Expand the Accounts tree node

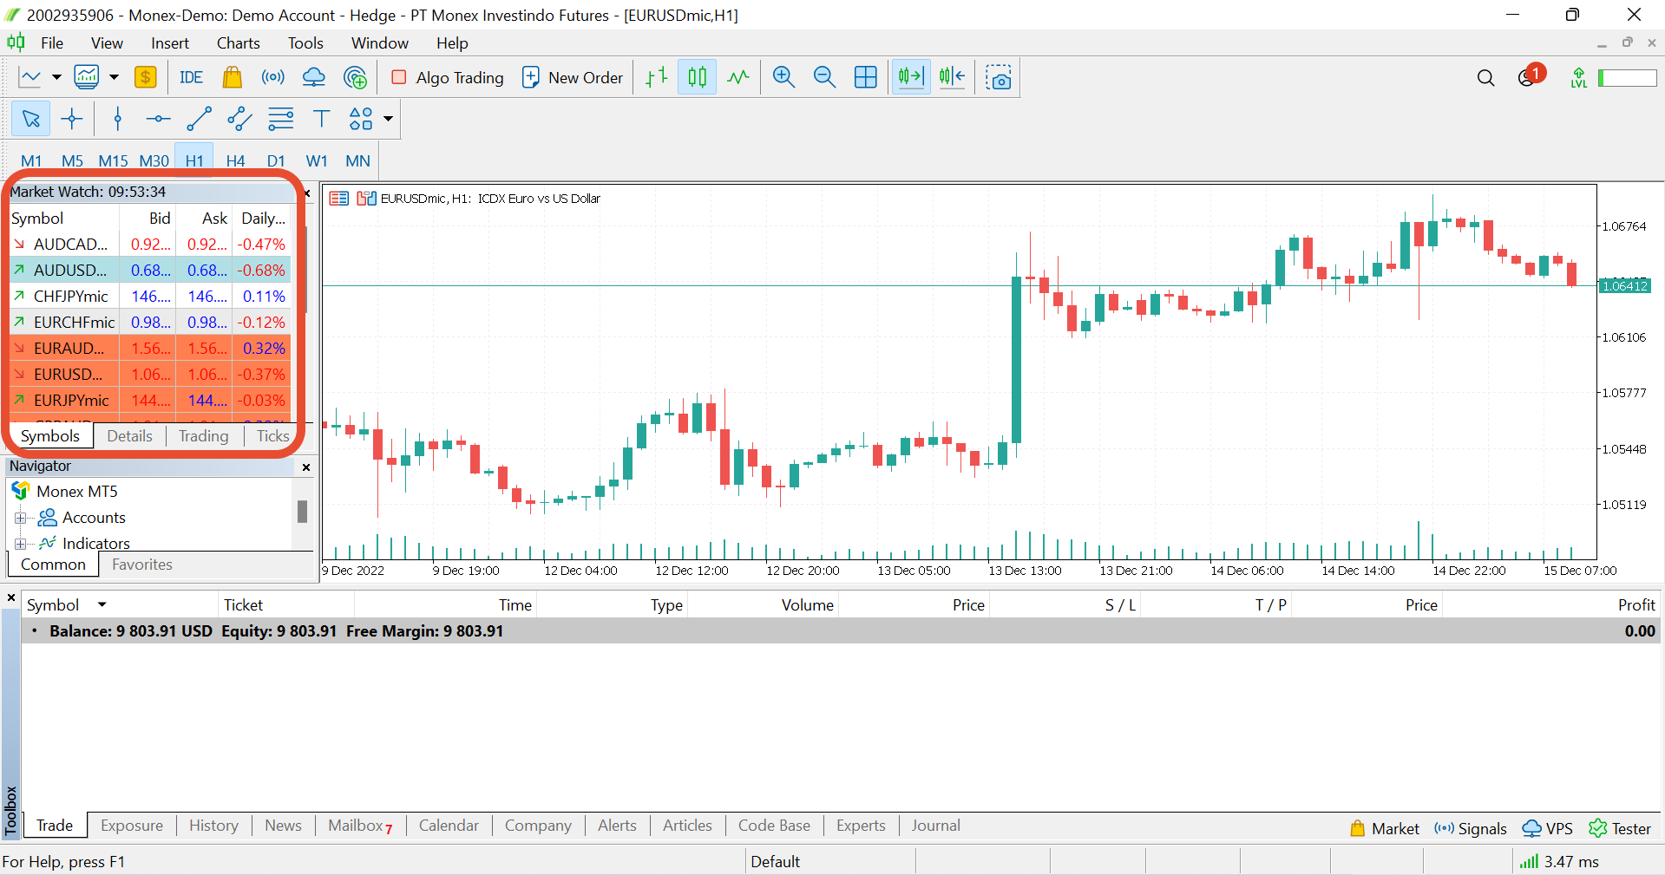[x=20, y=519]
